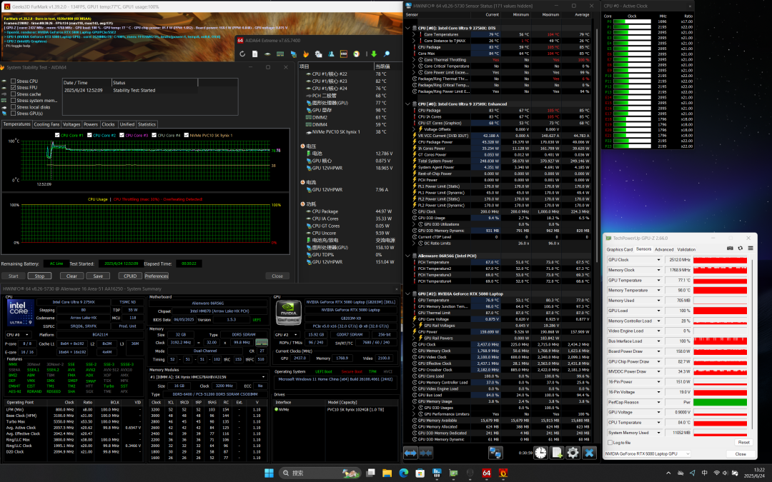The height and width of the screenshot is (482, 772).
Task: Switch to Powers tab in stability test
Action: (x=91, y=124)
